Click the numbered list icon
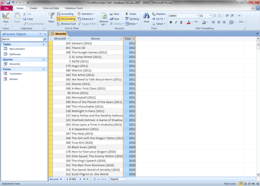This screenshot has width=260, height=186. [219, 15]
